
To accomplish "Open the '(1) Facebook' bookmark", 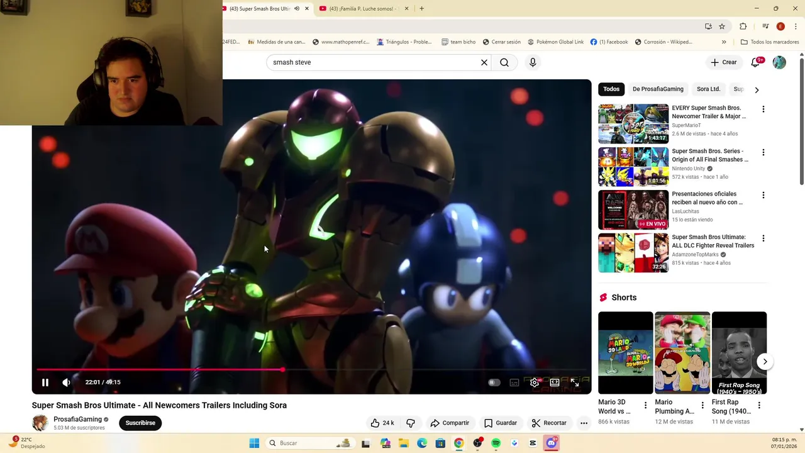I will (x=609, y=42).
